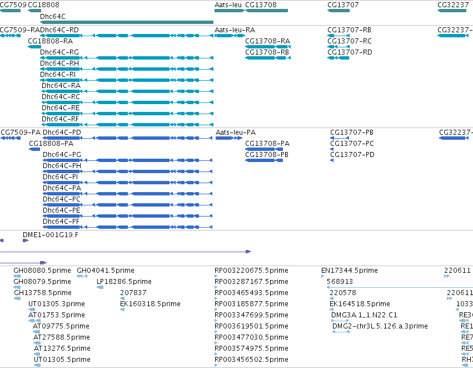473x368 pixels.
Task: Select transcript Dhc64C-RA
Action: click(127, 91)
